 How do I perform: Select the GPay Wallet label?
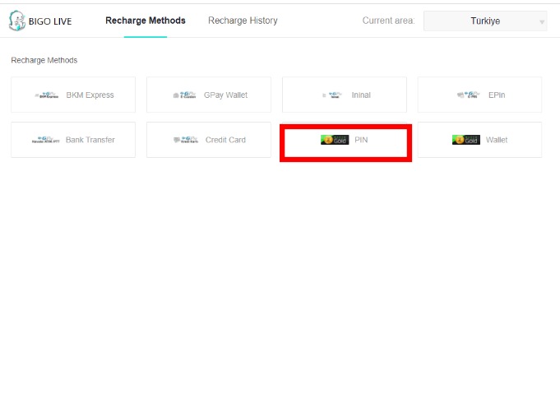227,95
